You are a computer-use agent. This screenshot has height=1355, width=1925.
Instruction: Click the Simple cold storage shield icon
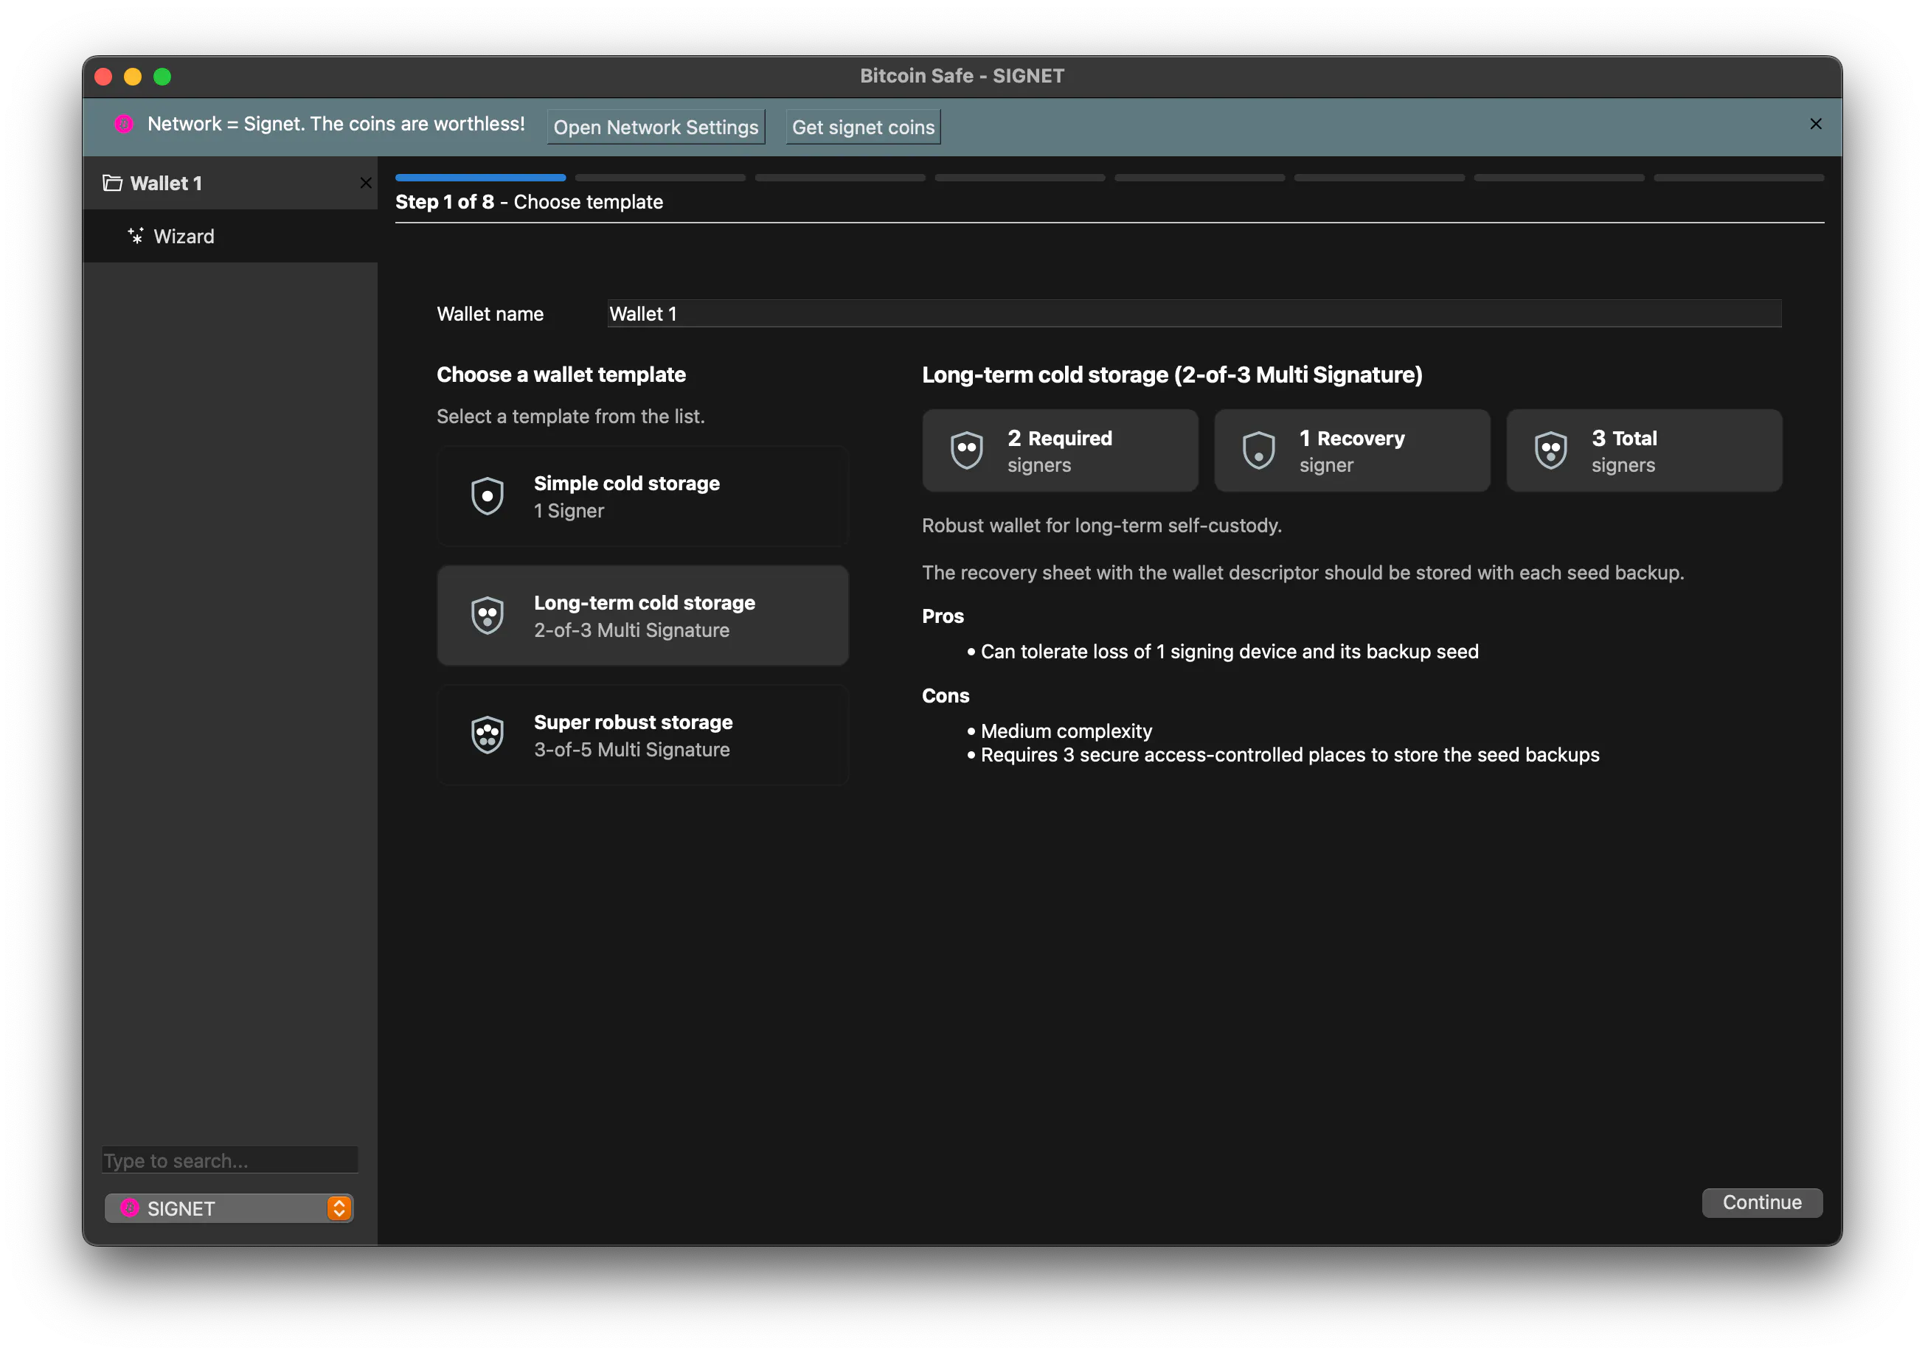tap(487, 496)
